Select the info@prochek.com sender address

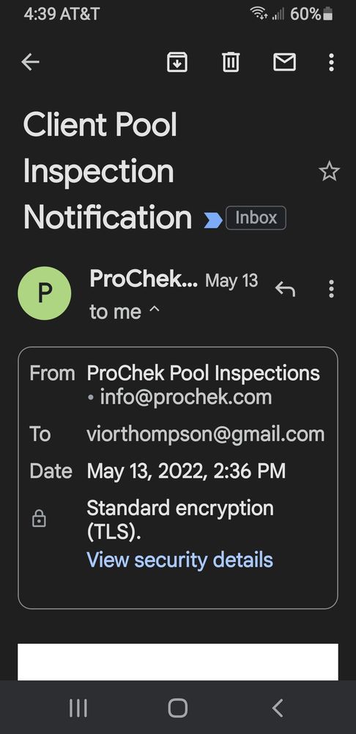coord(186,397)
